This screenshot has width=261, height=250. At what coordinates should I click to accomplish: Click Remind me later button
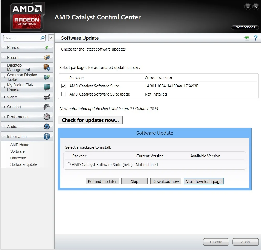(102, 181)
